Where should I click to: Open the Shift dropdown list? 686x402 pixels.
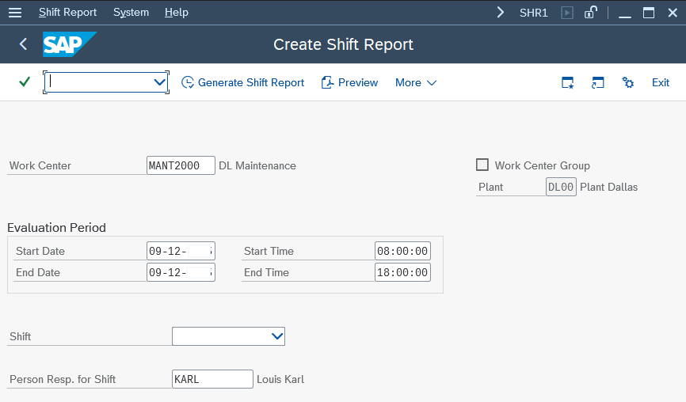tap(228, 336)
